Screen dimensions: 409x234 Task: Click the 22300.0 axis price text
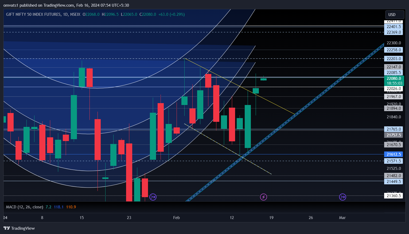pyautogui.click(x=394, y=43)
